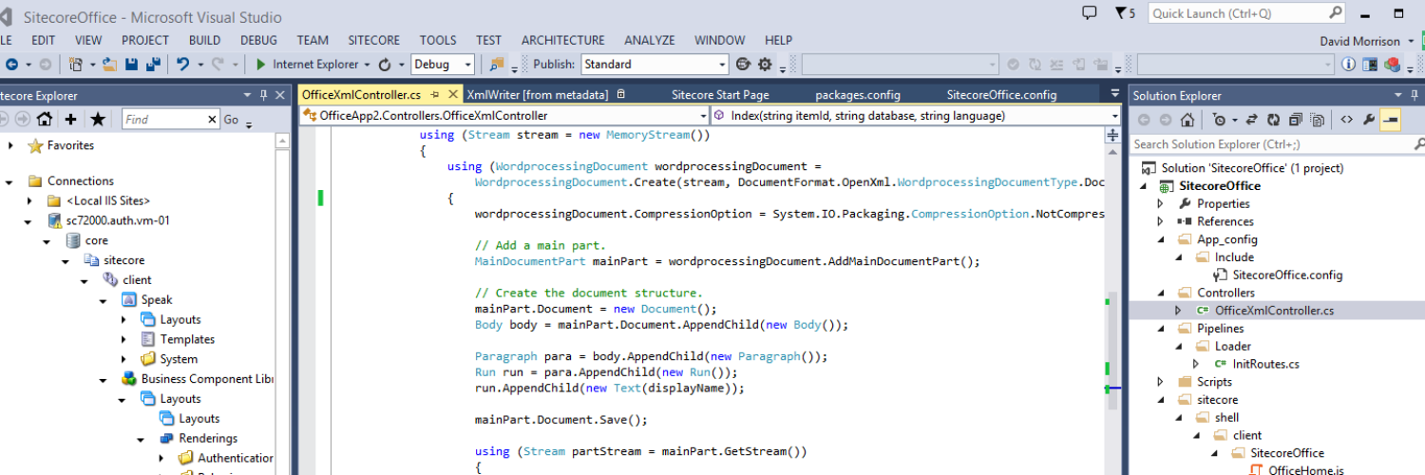Open the TOOLS menu
The height and width of the screenshot is (475, 1425).
tap(438, 40)
